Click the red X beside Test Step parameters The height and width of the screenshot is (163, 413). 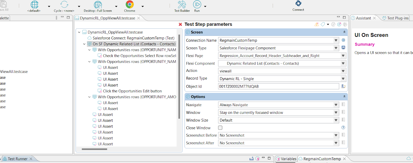point(180,24)
